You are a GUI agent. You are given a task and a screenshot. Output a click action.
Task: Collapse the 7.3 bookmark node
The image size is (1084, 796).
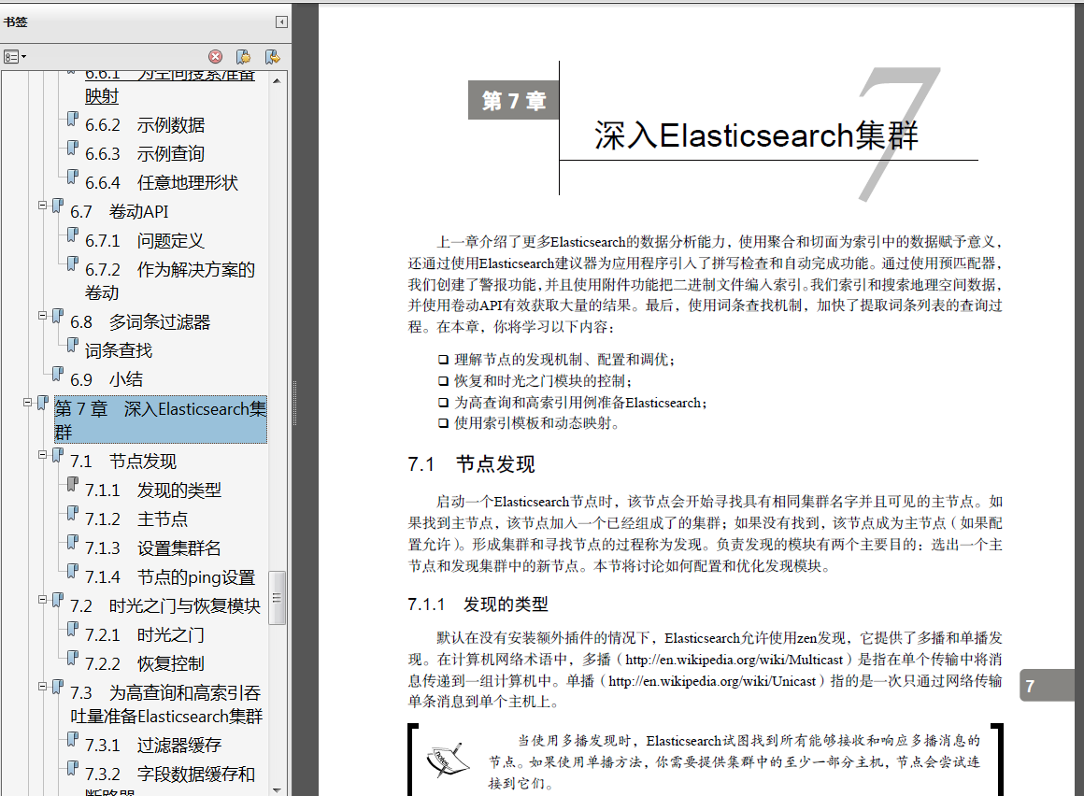tap(43, 686)
